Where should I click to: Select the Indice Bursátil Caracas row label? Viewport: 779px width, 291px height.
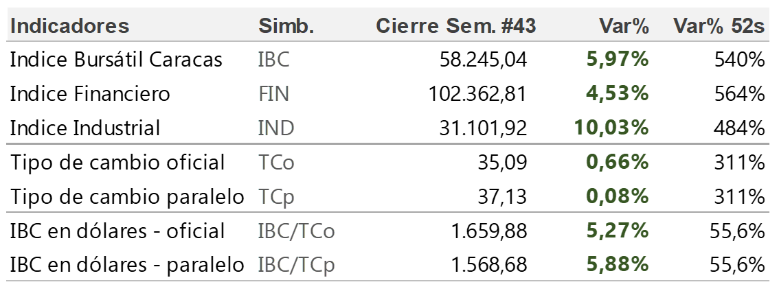116,60
